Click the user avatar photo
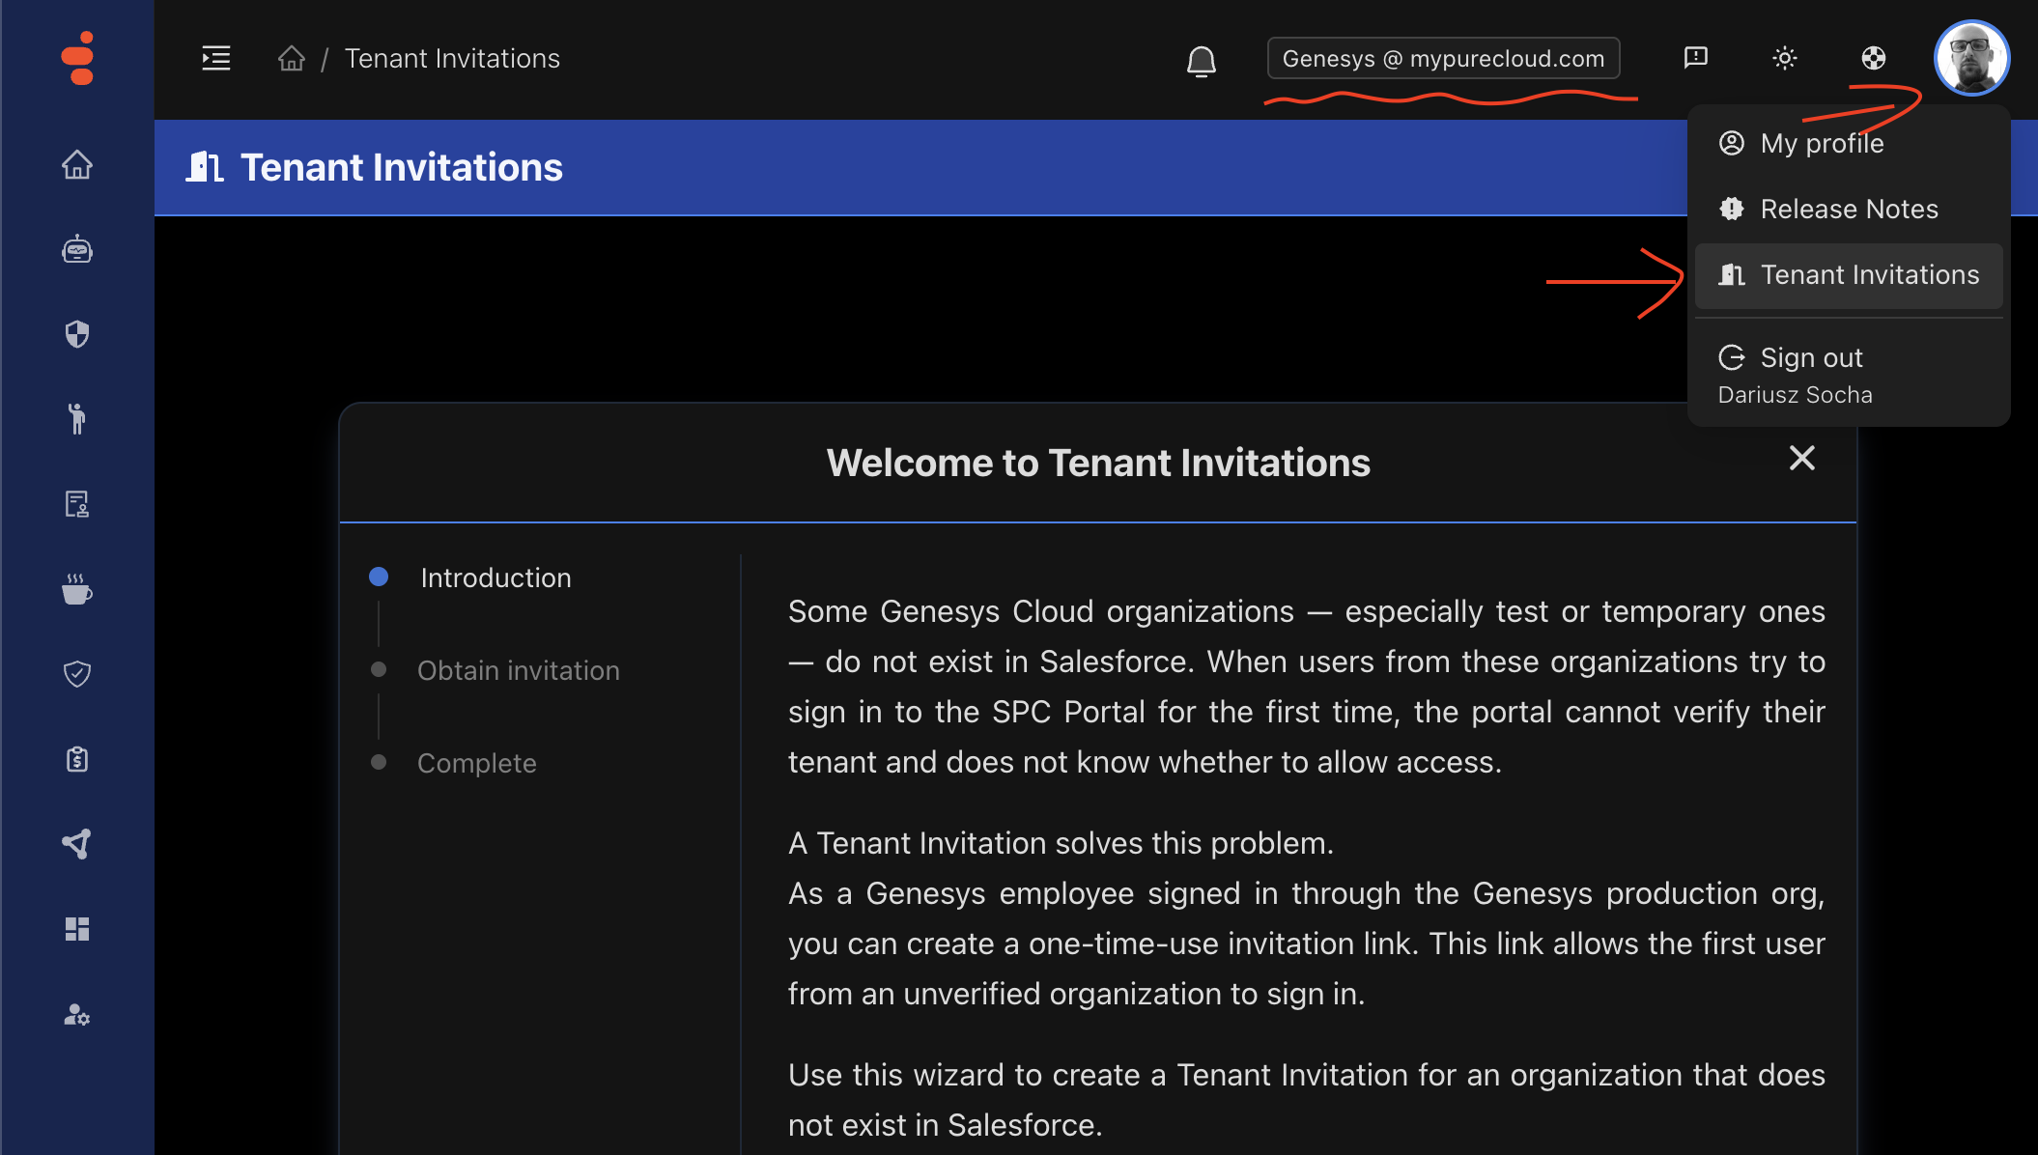 1971,58
